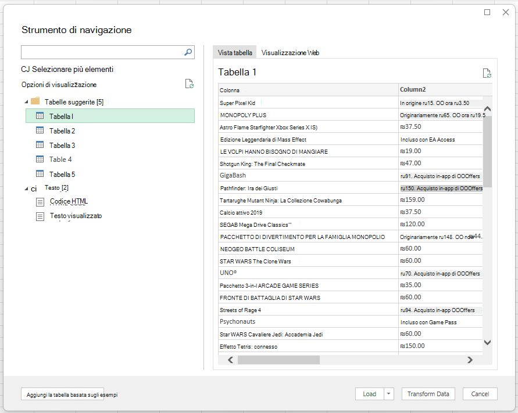Toggle Selezionare più elementi checkbox
Viewport: 518px width, 413px height.
[x=25, y=69]
